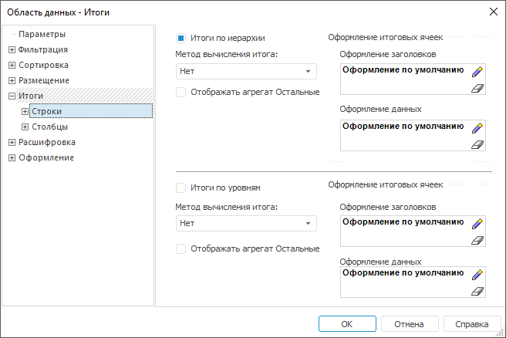
Task: Edit level totals data formatting pencil icon
Action: pyautogui.click(x=477, y=275)
